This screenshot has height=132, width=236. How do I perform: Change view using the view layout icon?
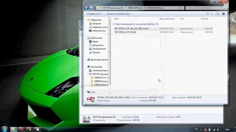pyautogui.click(x=208, y=14)
